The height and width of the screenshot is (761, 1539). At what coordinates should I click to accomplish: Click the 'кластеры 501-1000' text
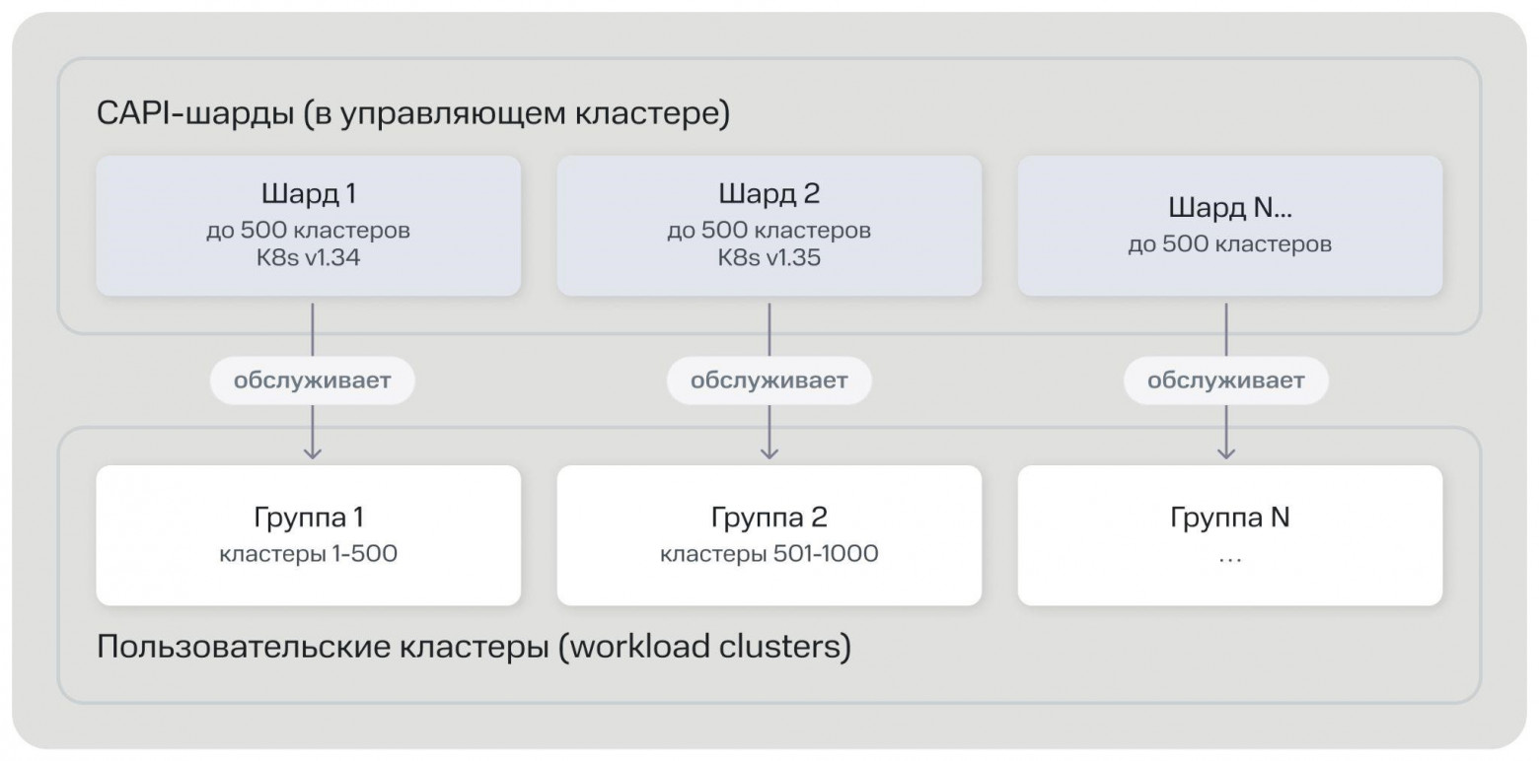coord(769,554)
